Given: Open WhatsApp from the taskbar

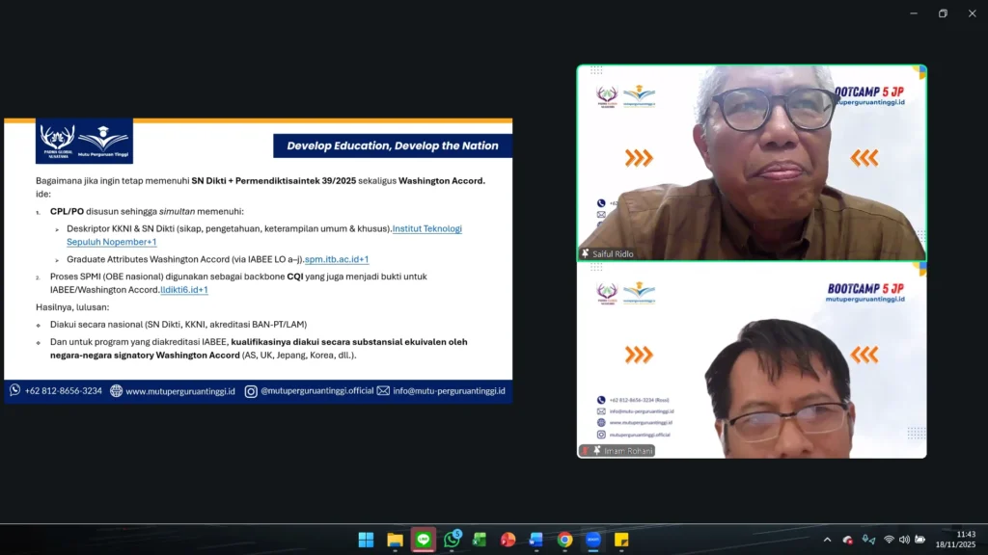Looking at the screenshot, I should 453,540.
